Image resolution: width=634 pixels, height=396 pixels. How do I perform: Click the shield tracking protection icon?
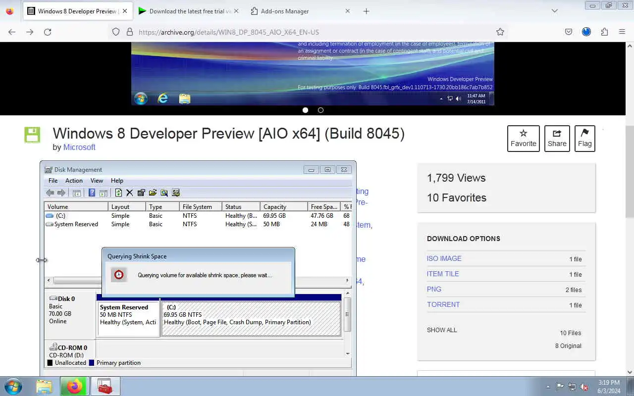pos(116,32)
